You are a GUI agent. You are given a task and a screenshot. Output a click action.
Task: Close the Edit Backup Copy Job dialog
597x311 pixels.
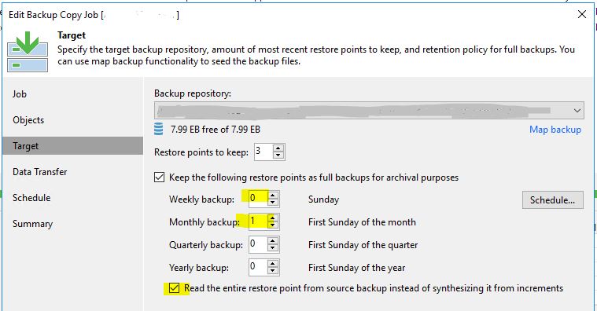[x=582, y=14]
